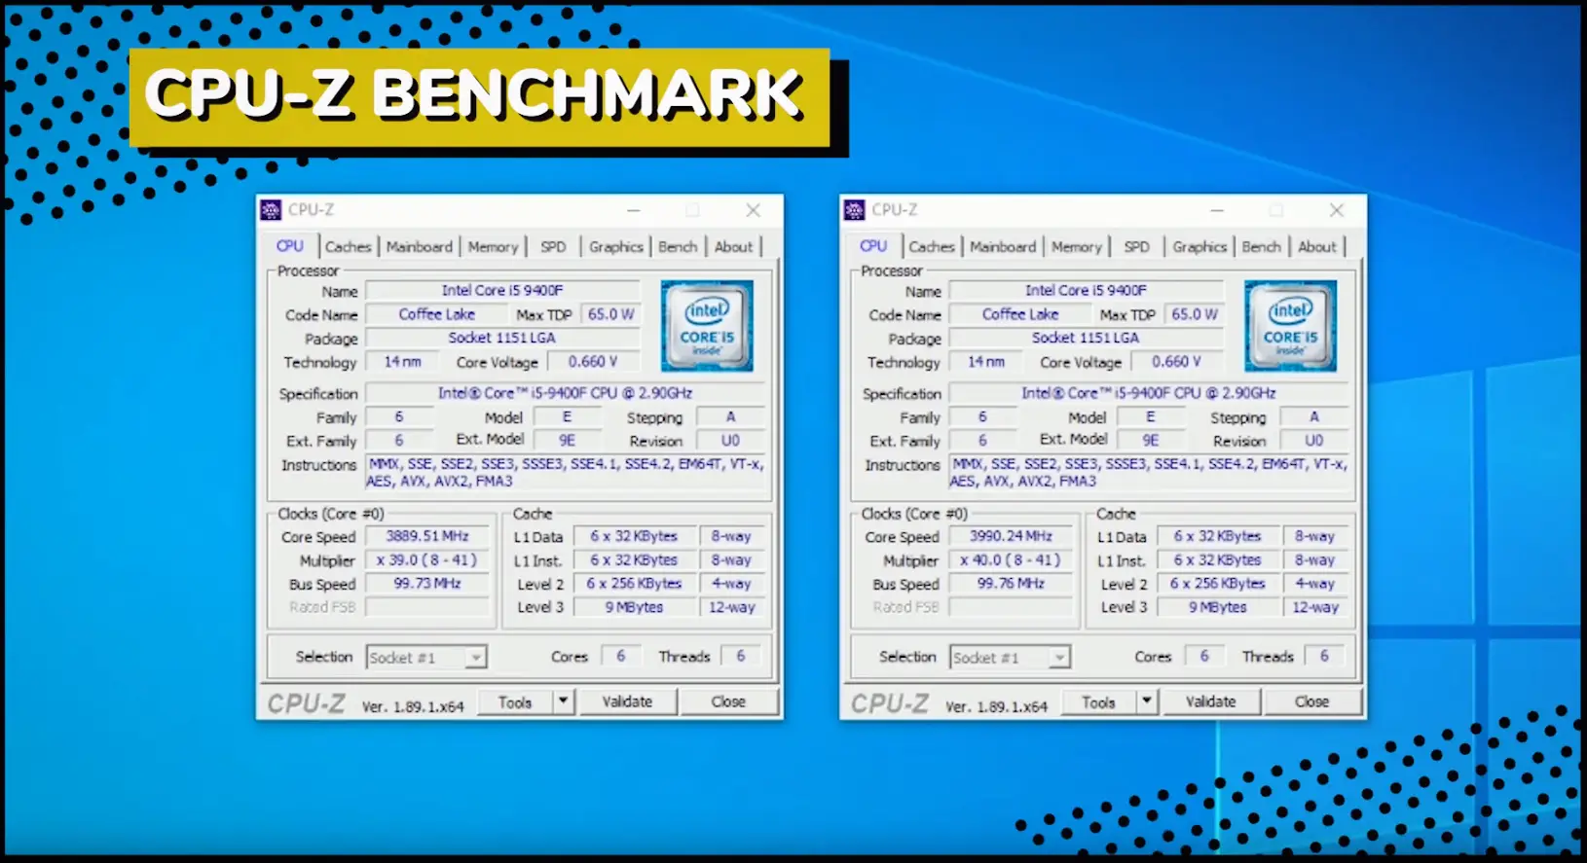
Task: Click Specification i5-9400F CPU @ 2.90GHz, left window
Action: click(x=565, y=393)
